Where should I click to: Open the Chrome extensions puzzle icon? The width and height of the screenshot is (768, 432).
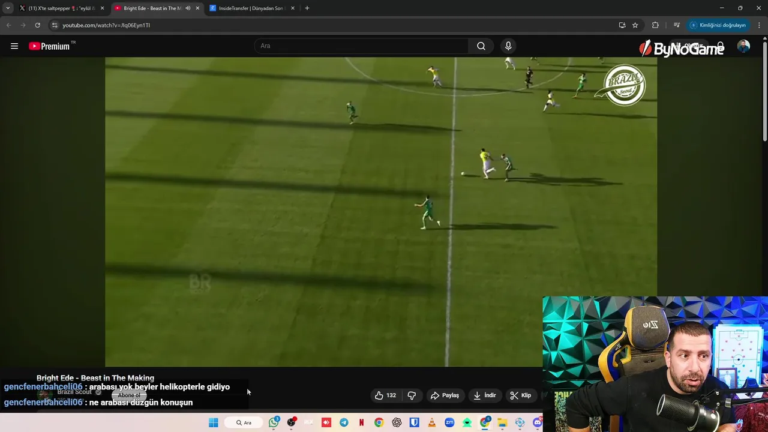coord(655,25)
